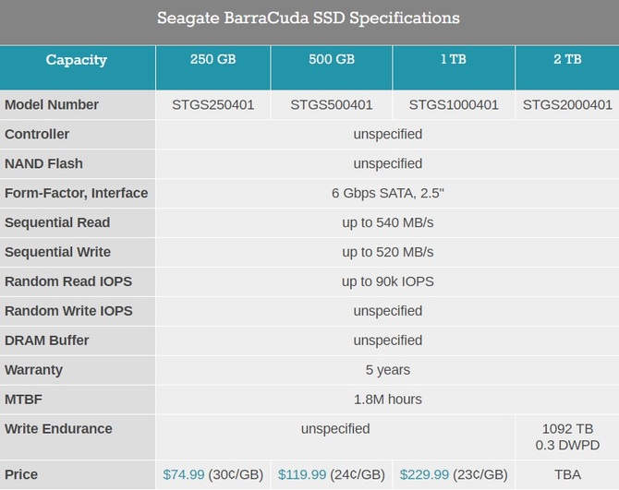619x490 pixels.
Task: Click the Sequential Read row label
Action: (57, 222)
